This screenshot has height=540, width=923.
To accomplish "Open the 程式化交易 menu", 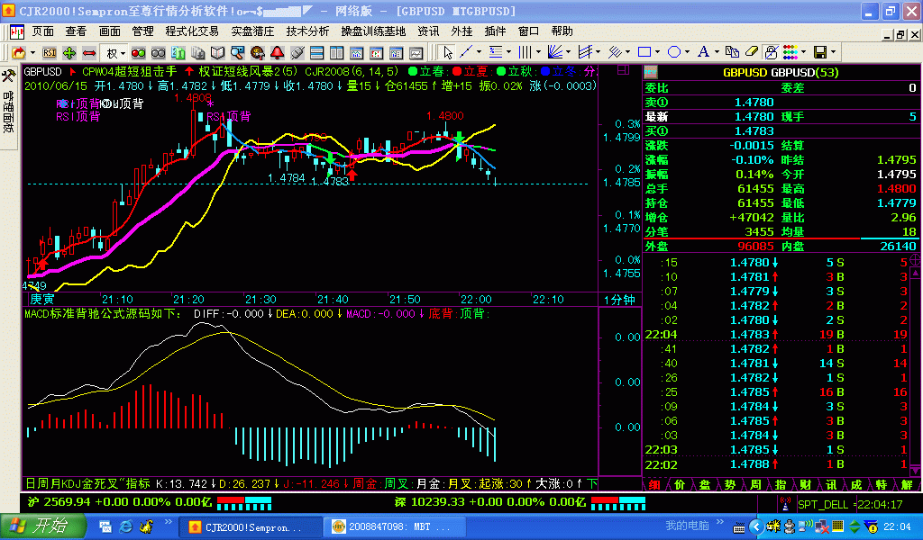I will pyautogui.click(x=192, y=31).
